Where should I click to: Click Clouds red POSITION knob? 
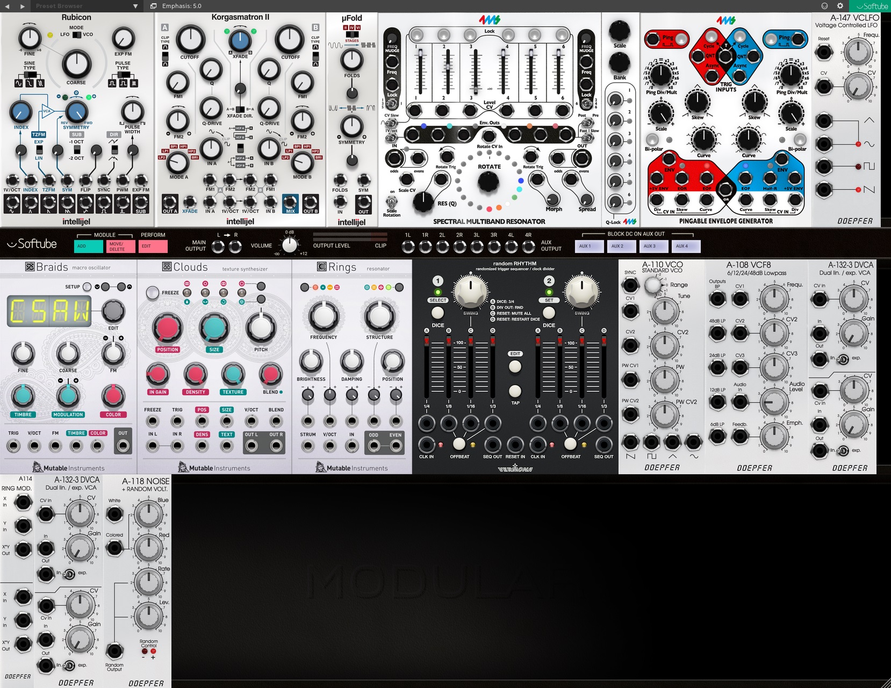click(168, 328)
